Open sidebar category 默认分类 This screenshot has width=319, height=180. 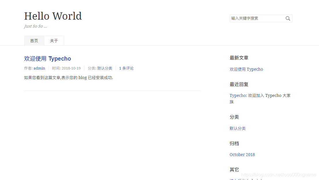tap(238, 128)
